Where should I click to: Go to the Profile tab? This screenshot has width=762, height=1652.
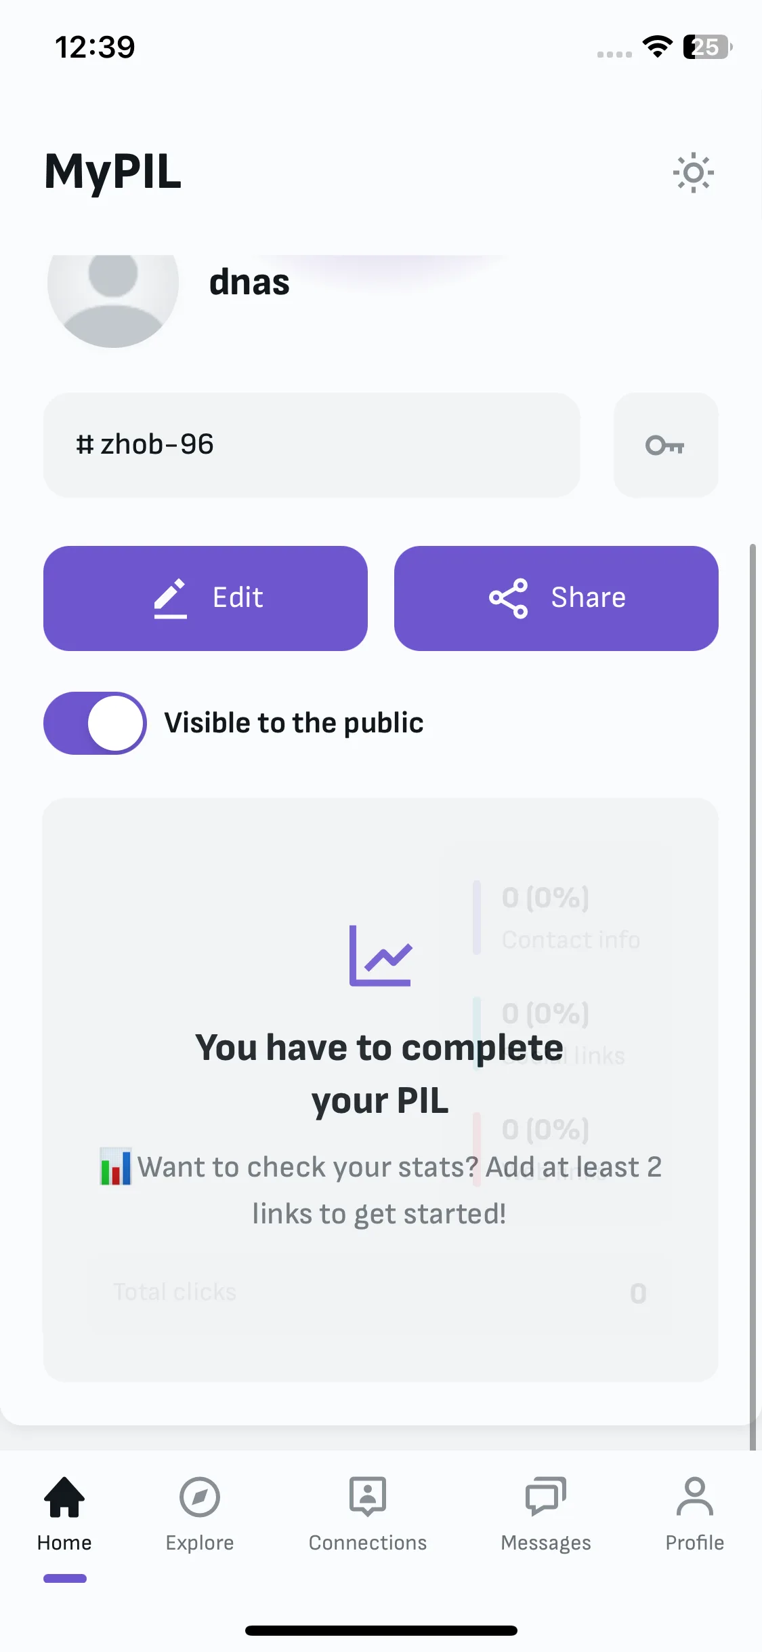pos(695,1514)
